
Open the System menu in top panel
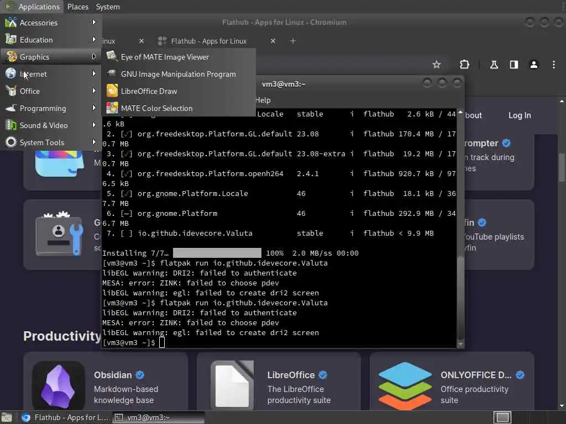108,7
